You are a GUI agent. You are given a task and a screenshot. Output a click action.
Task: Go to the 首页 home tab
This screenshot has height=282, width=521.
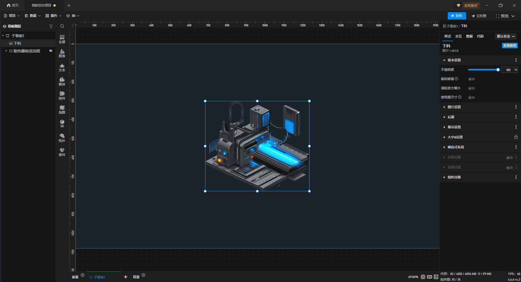[x=13, y=5]
